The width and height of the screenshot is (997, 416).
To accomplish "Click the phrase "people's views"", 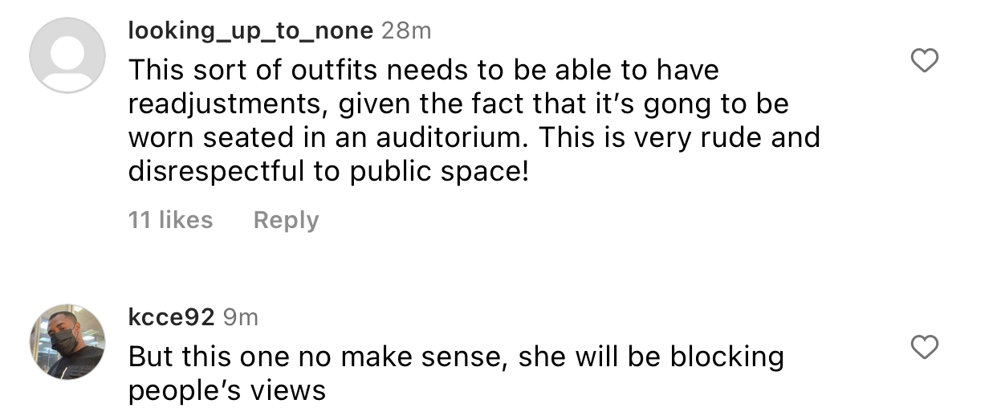I will click(227, 390).
